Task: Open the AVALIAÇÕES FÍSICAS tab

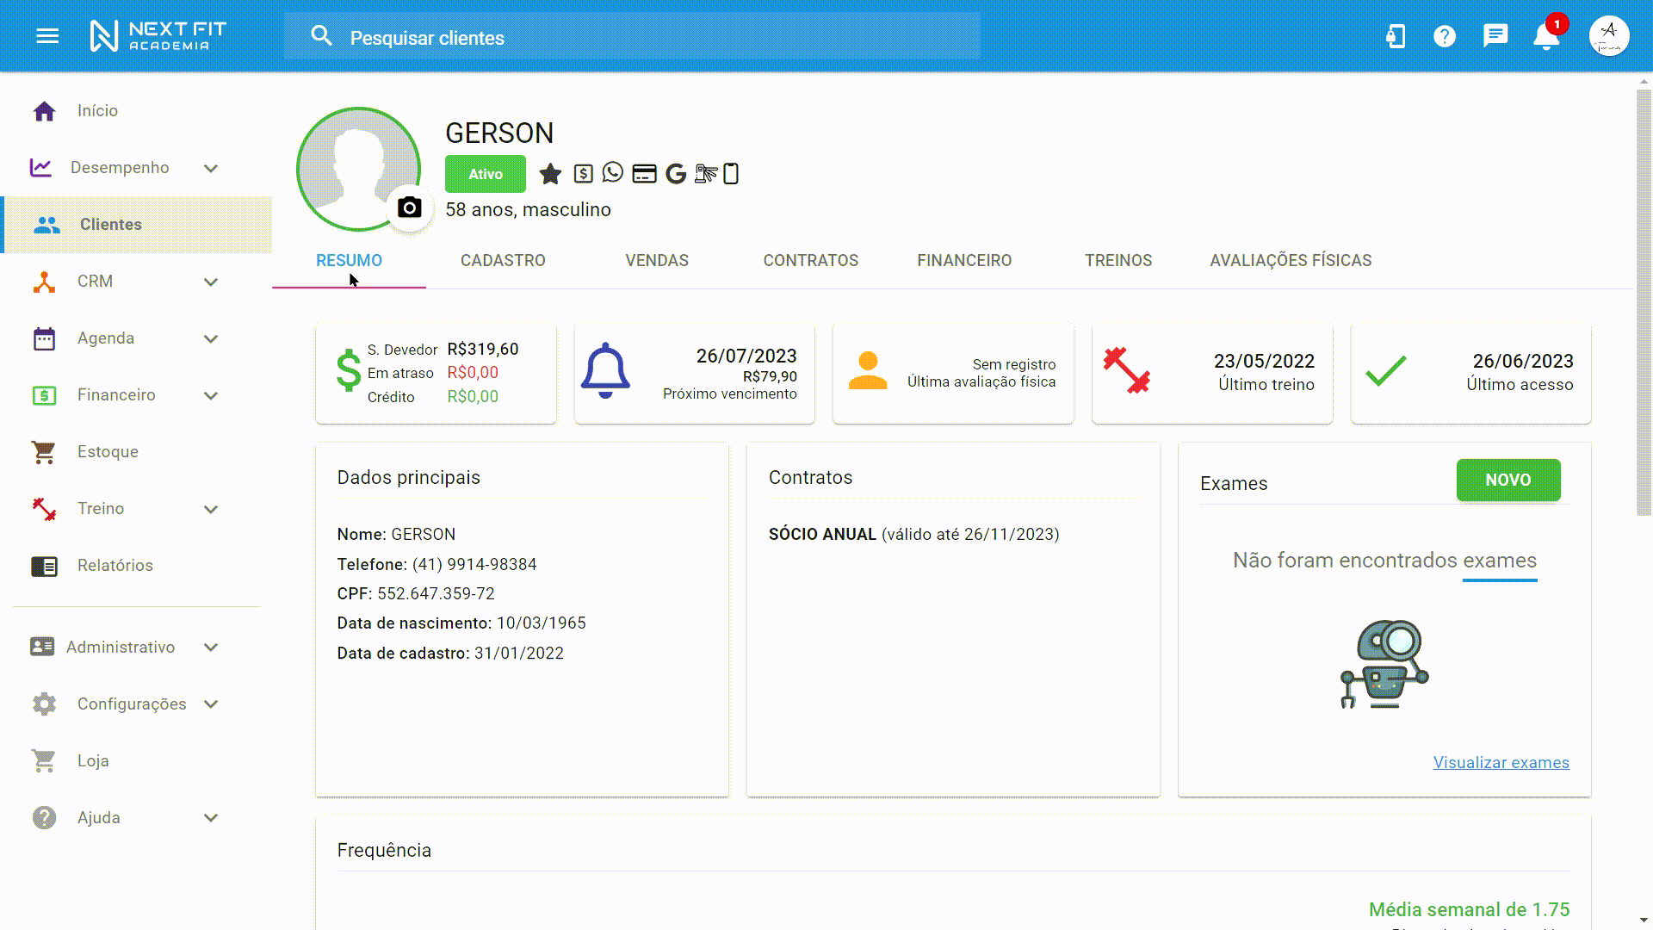Action: [x=1290, y=260]
